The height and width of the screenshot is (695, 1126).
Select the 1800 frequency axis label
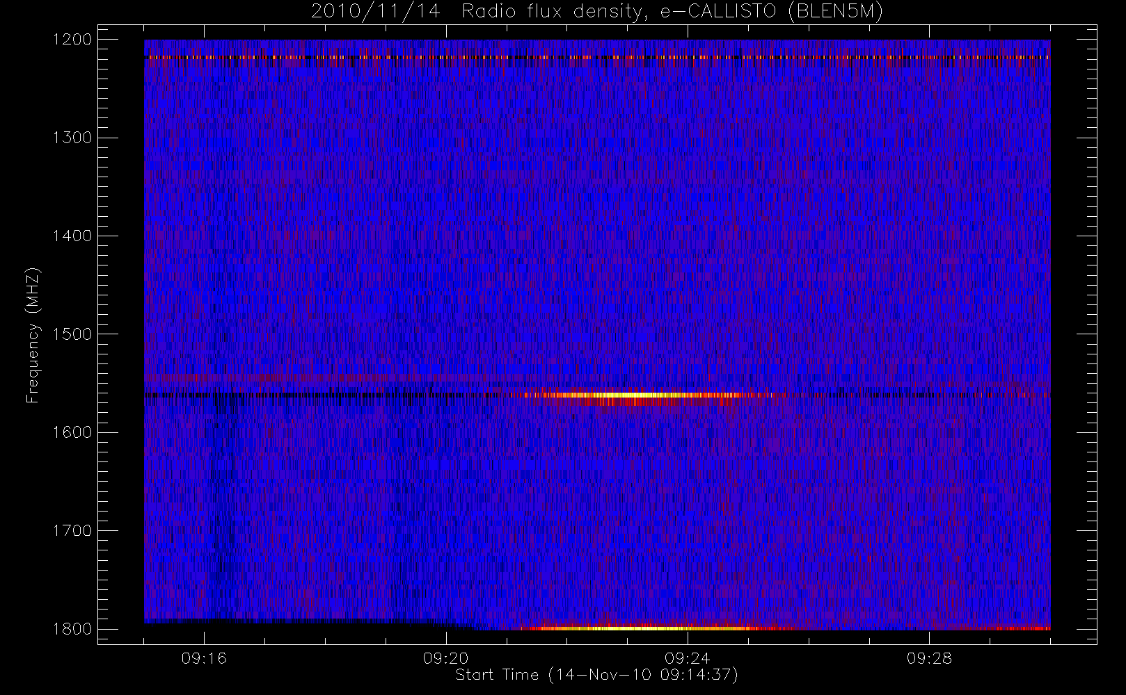pyautogui.click(x=72, y=628)
